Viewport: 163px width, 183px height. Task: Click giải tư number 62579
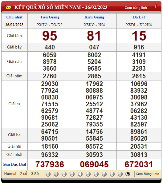pos(50,111)
